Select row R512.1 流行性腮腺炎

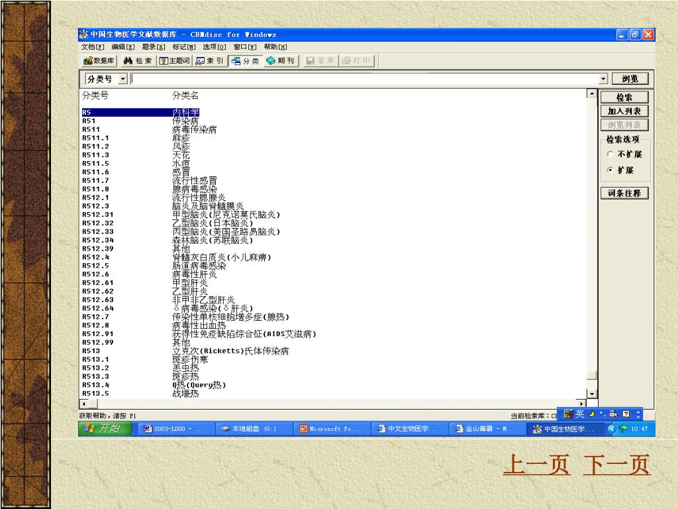point(154,198)
